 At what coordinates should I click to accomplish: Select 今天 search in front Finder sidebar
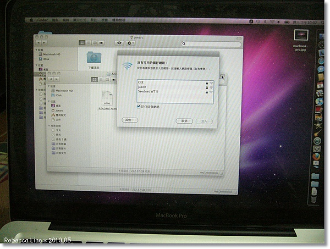pos(56,130)
